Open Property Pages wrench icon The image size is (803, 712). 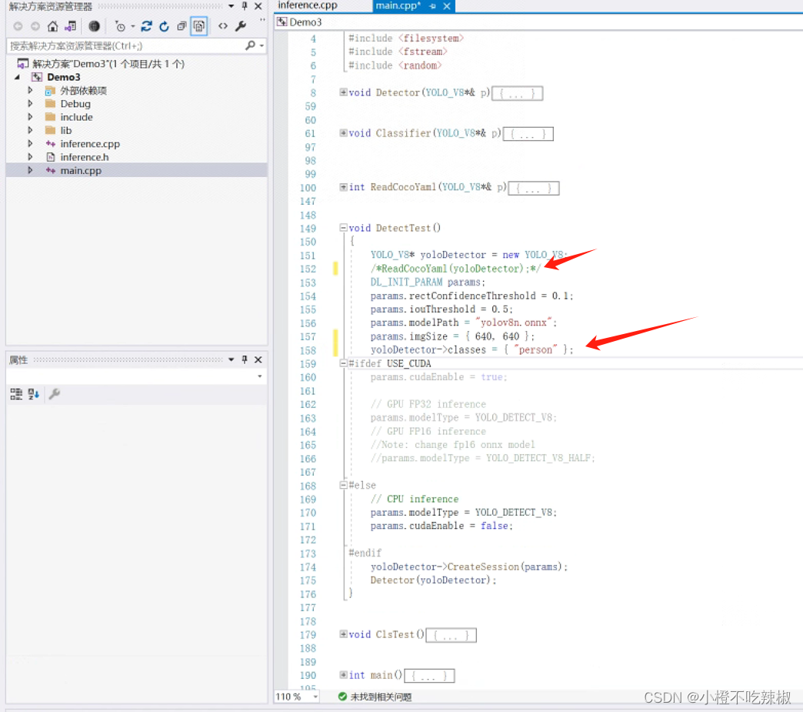tap(55, 393)
